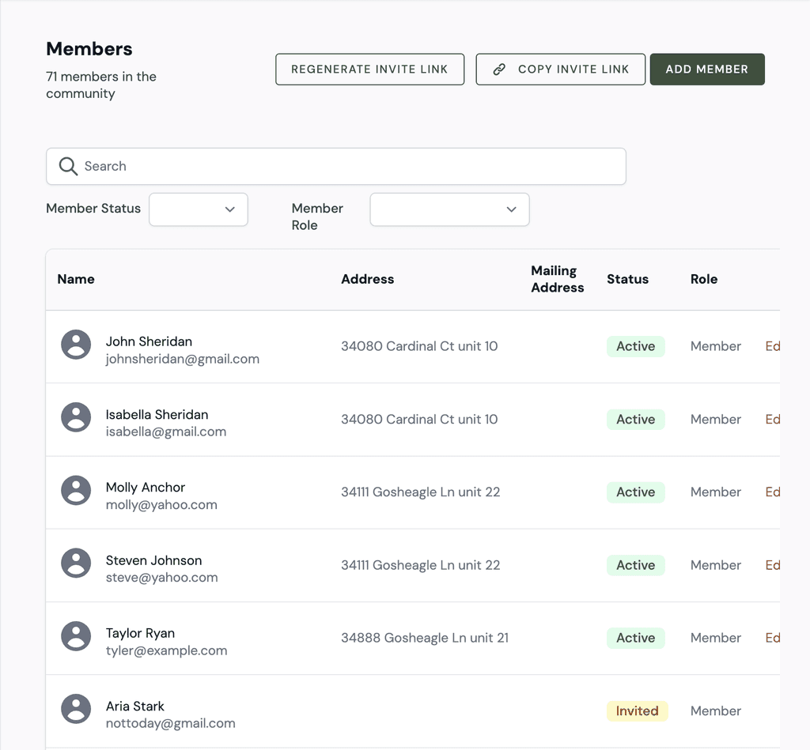The width and height of the screenshot is (810, 750).
Task: Click the Add Member button
Action: coord(707,70)
